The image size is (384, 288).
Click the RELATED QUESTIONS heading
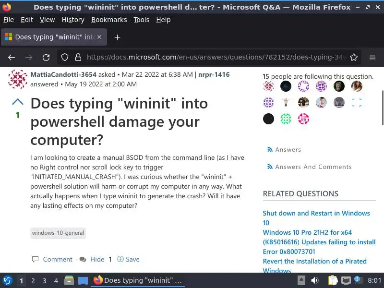point(300,194)
